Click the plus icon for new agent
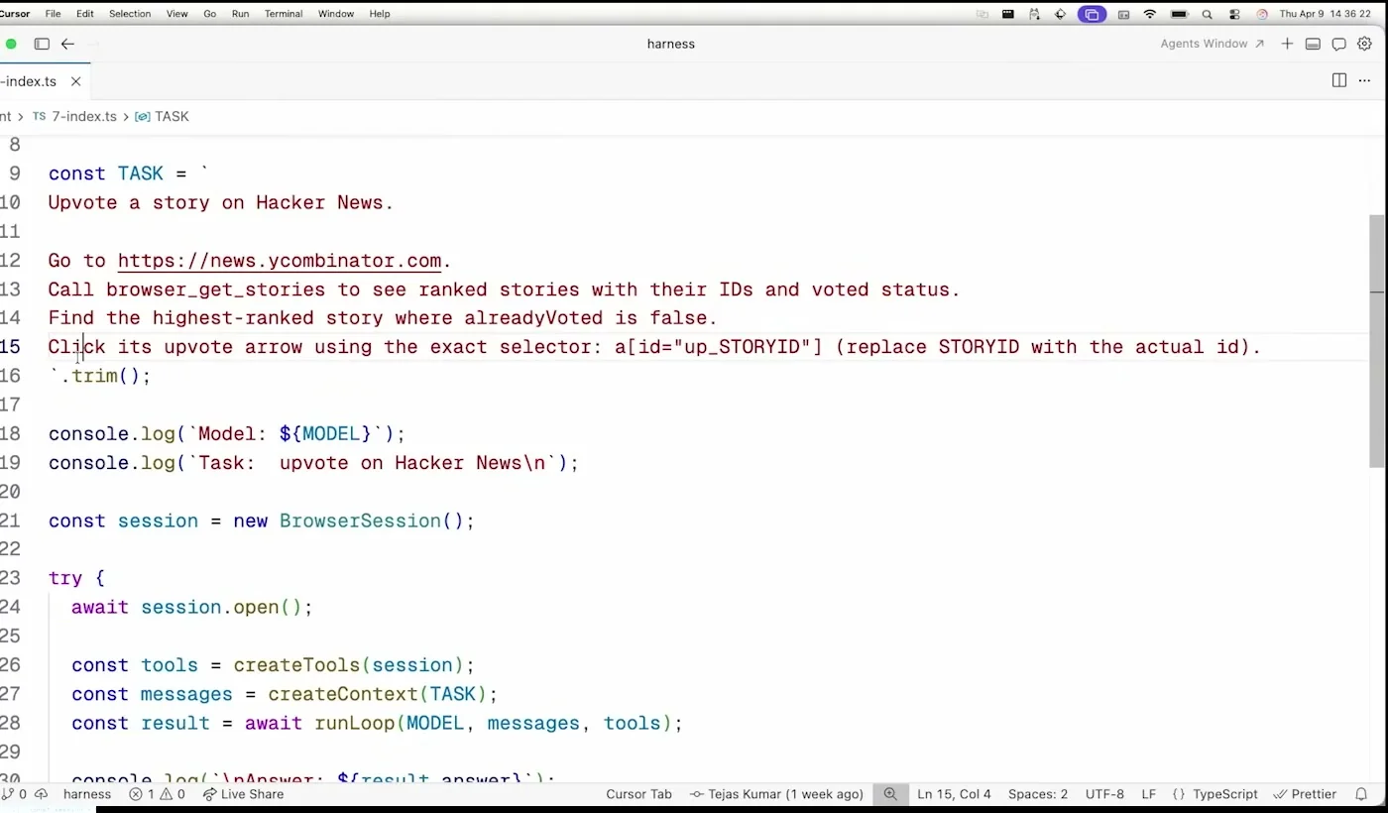 coord(1287,44)
